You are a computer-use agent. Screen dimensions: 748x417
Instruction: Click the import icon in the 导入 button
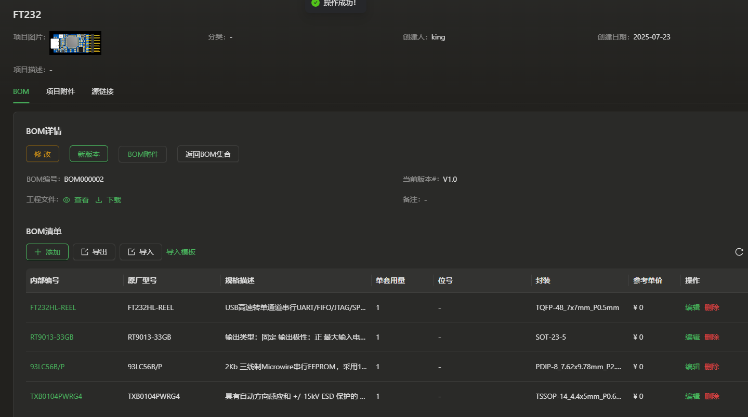[132, 252]
